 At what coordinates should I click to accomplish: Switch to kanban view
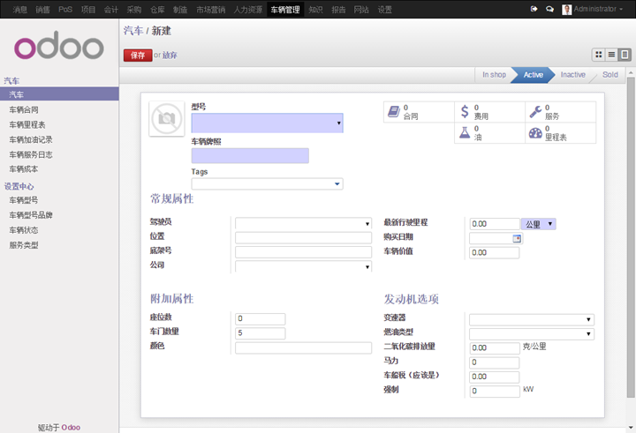[598, 55]
